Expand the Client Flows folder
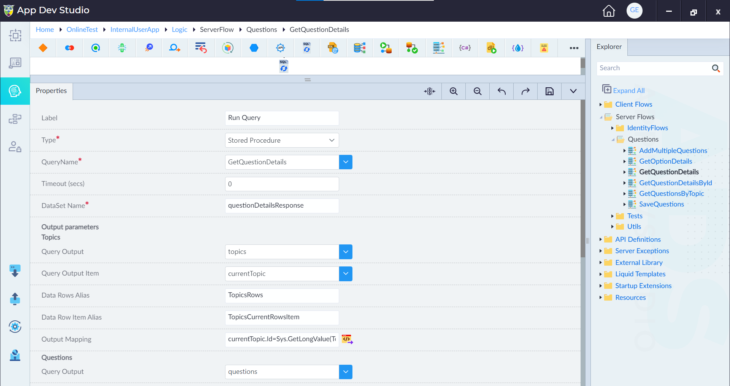The height and width of the screenshot is (386, 730). [600, 104]
